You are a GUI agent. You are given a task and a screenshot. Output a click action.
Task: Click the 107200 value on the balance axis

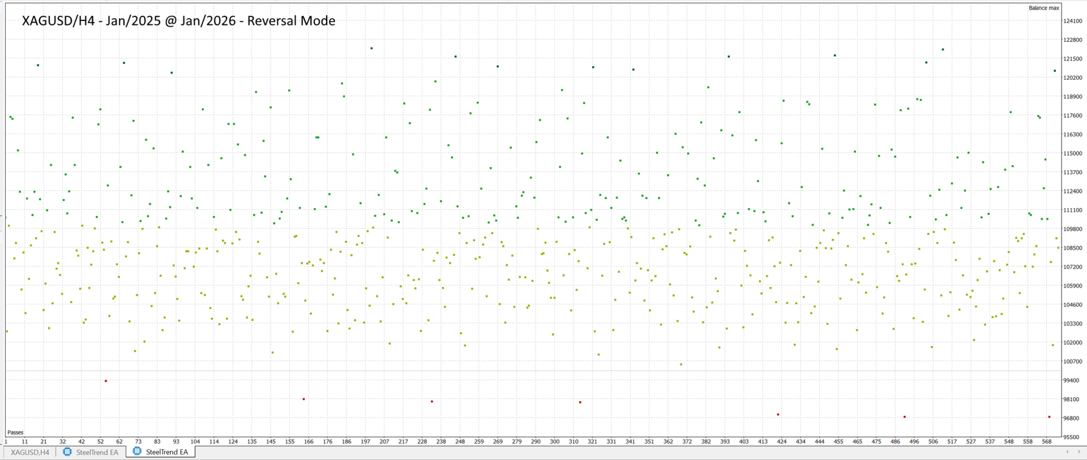pos(1072,267)
